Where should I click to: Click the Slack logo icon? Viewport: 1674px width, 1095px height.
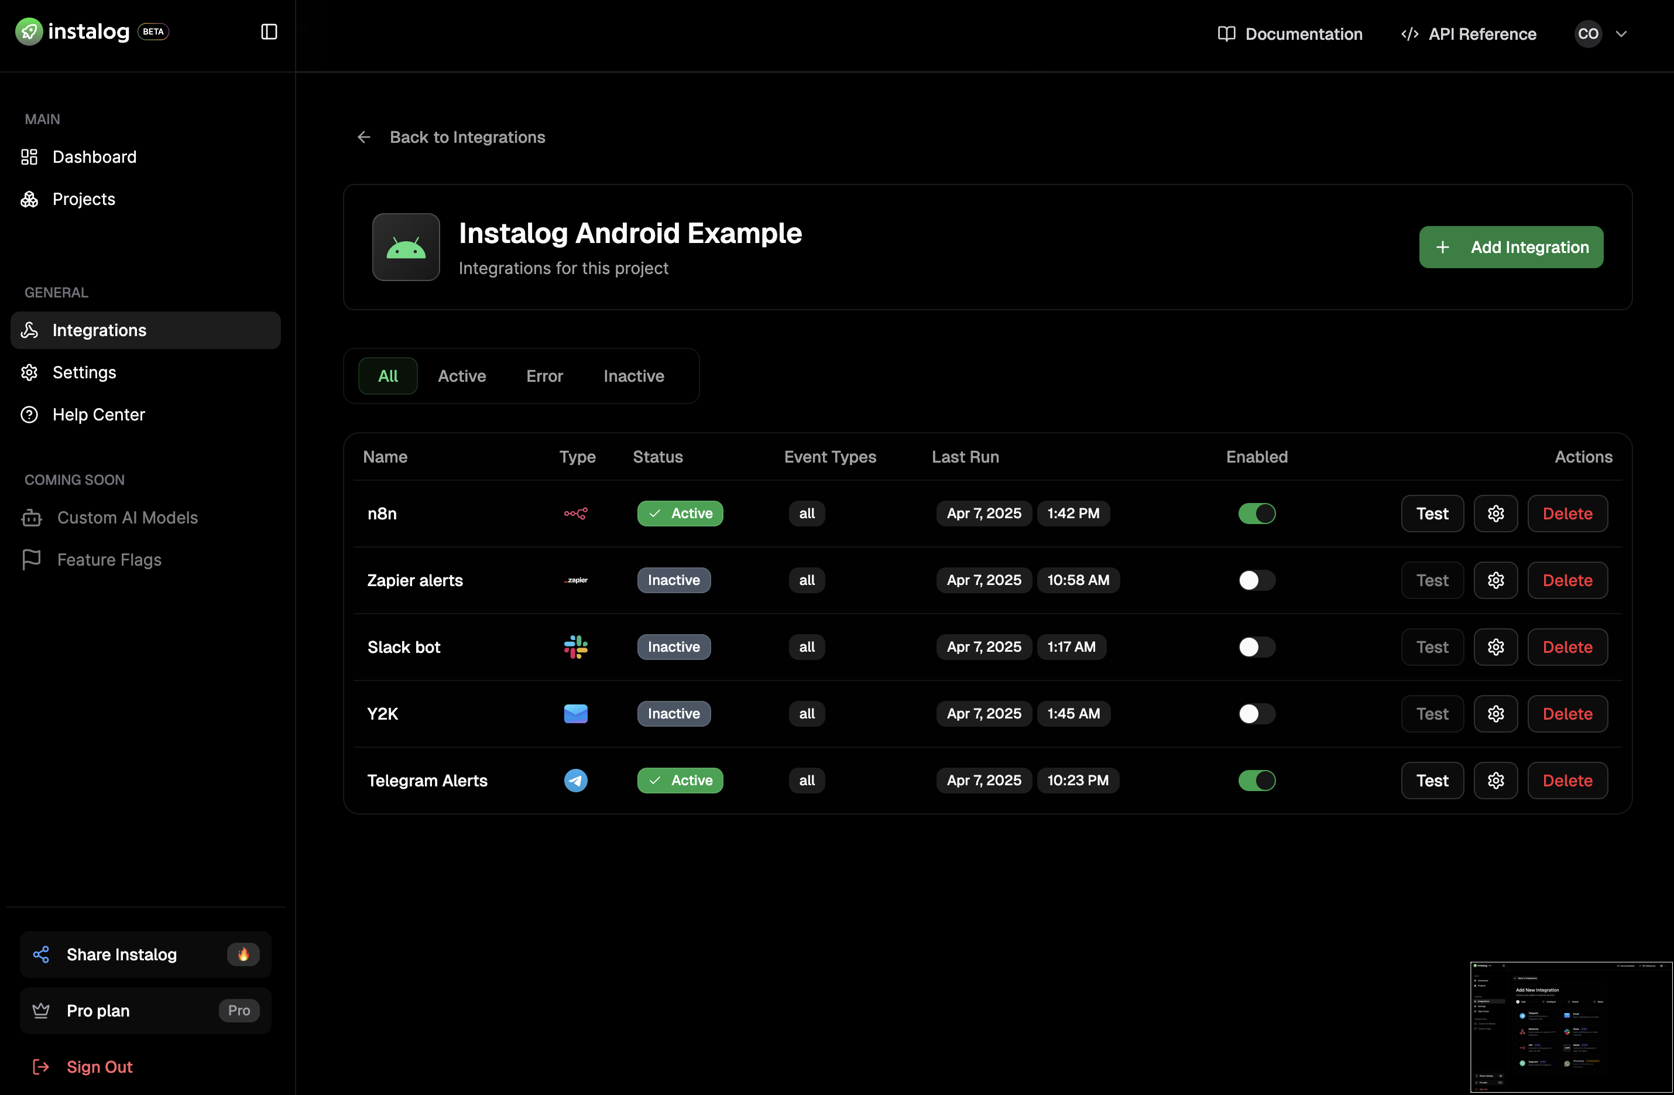pyautogui.click(x=575, y=646)
